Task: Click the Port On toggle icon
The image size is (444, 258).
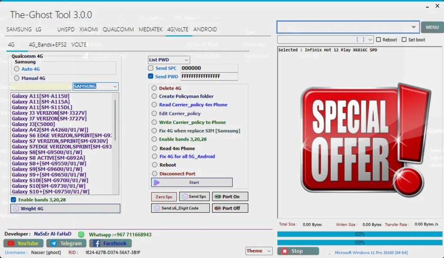Action: click(x=217, y=196)
